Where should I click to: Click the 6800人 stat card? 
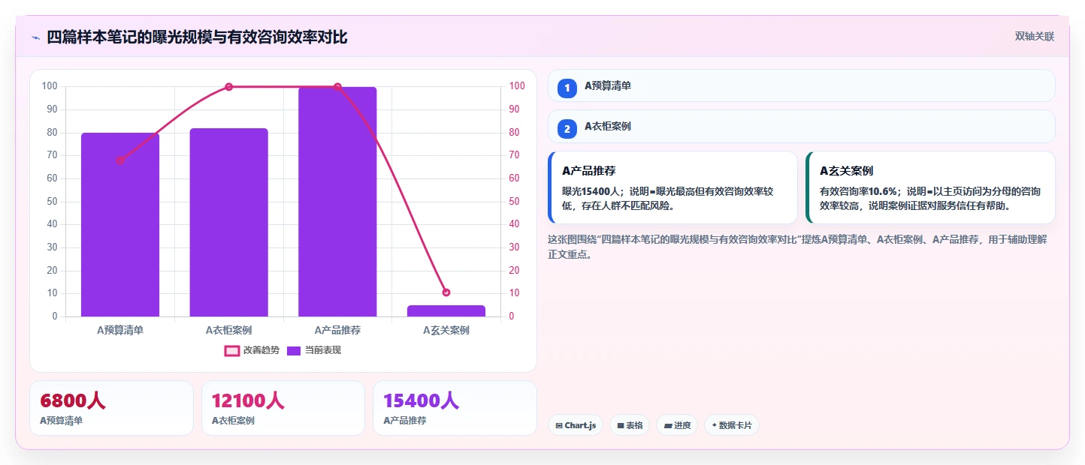point(111,408)
